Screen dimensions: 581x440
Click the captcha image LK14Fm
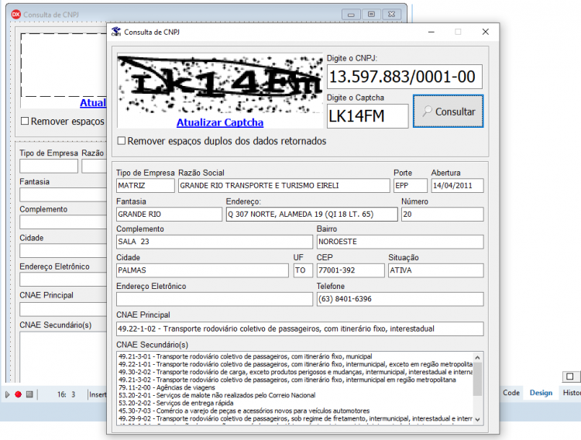click(x=220, y=84)
